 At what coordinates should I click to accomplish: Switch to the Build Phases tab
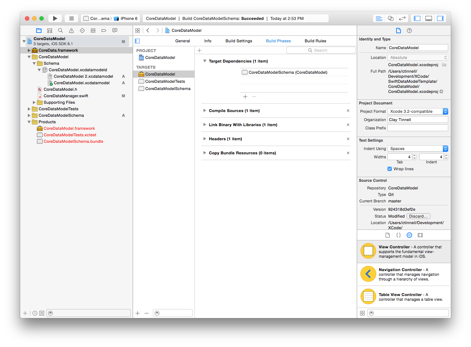pyautogui.click(x=278, y=41)
